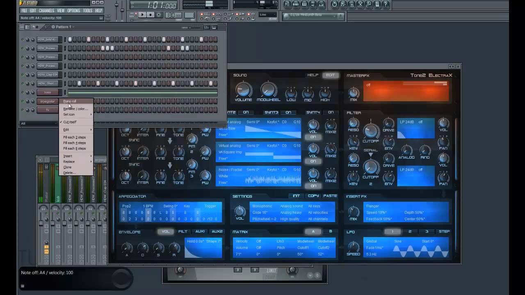Arm recording with the record button
The image size is (525, 295).
[x=159, y=15]
